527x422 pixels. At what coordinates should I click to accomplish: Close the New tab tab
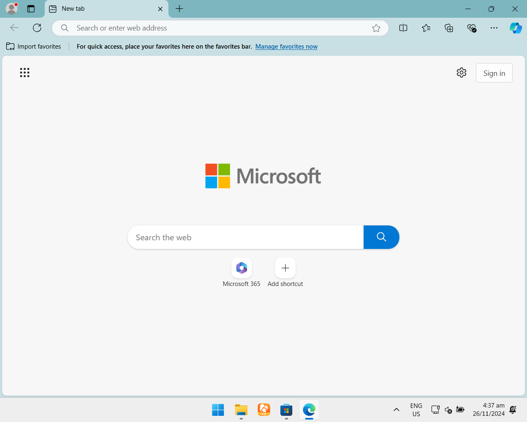click(160, 9)
